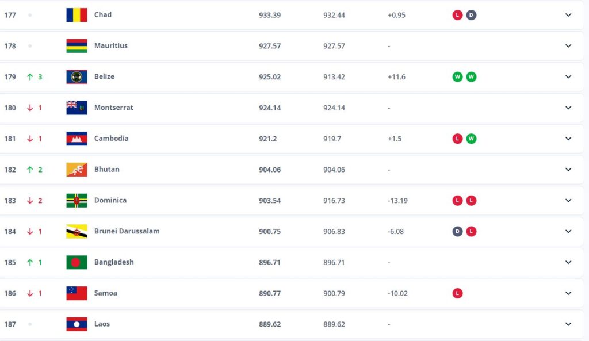Expand the Belize row chevron
This screenshot has width=589, height=341.
pos(568,77)
